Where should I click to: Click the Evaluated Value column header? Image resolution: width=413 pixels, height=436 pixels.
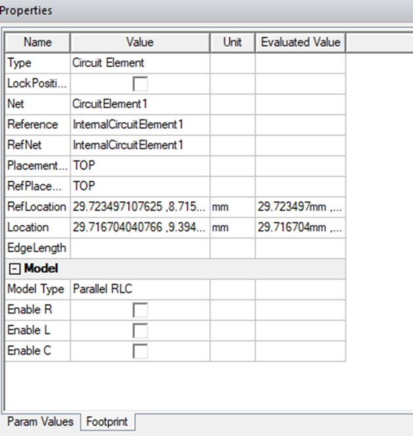pos(300,42)
